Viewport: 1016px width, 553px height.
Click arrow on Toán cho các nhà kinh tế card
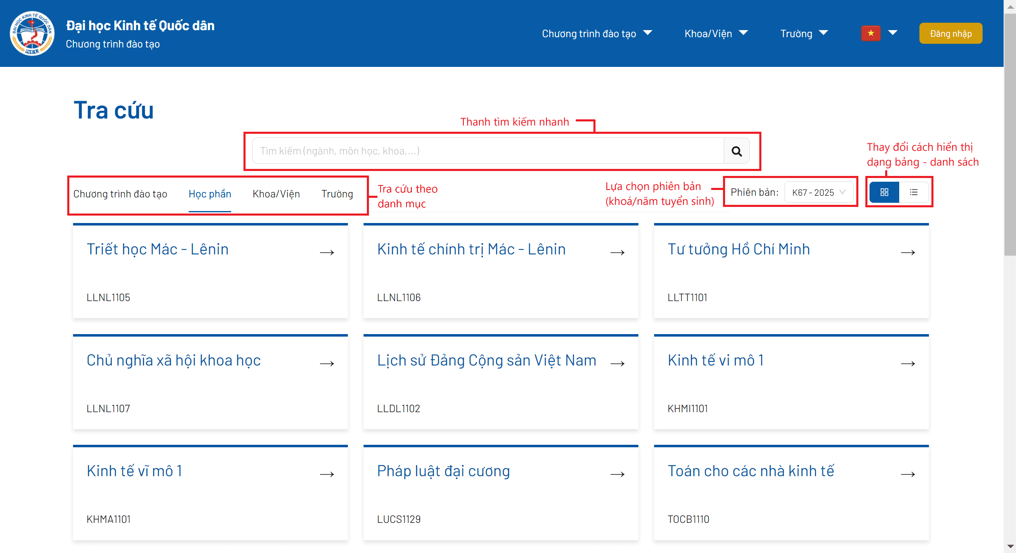(908, 474)
